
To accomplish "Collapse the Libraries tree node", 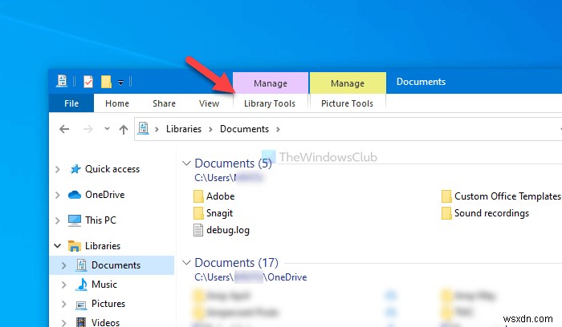I will pos(57,246).
